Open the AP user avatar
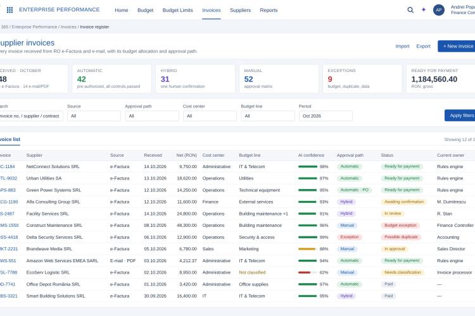The height and width of the screenshot is (316, 475). [x=439, y=10]
